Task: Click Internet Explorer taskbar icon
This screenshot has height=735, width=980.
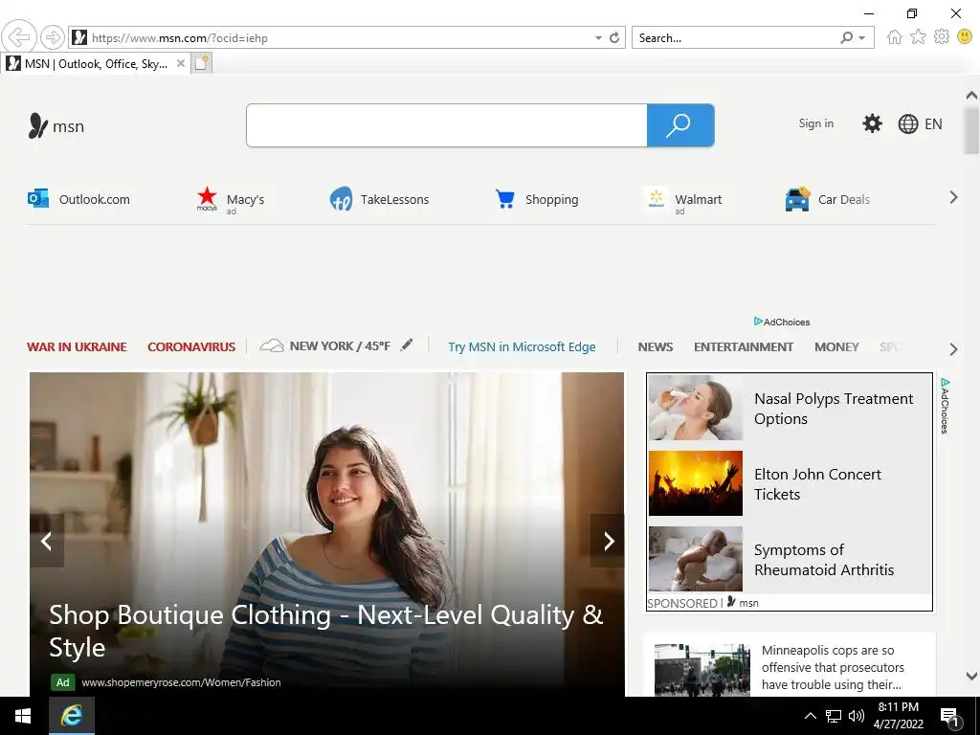Action: tap(71, 716)
